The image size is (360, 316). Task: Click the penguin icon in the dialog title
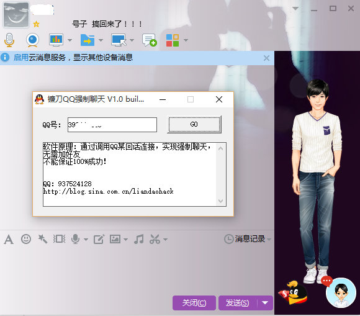click(40, 99)
